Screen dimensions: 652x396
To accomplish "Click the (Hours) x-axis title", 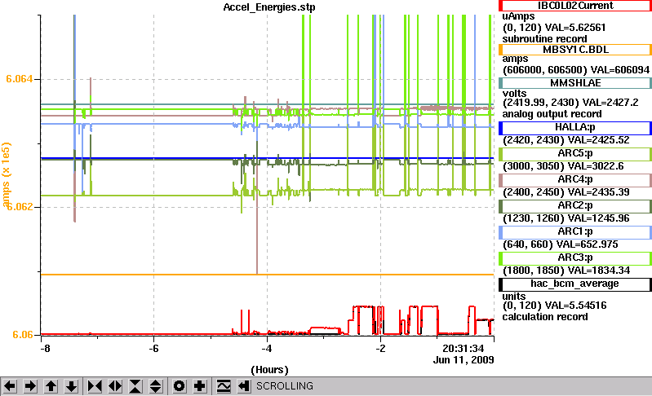I will coord(269,370).
